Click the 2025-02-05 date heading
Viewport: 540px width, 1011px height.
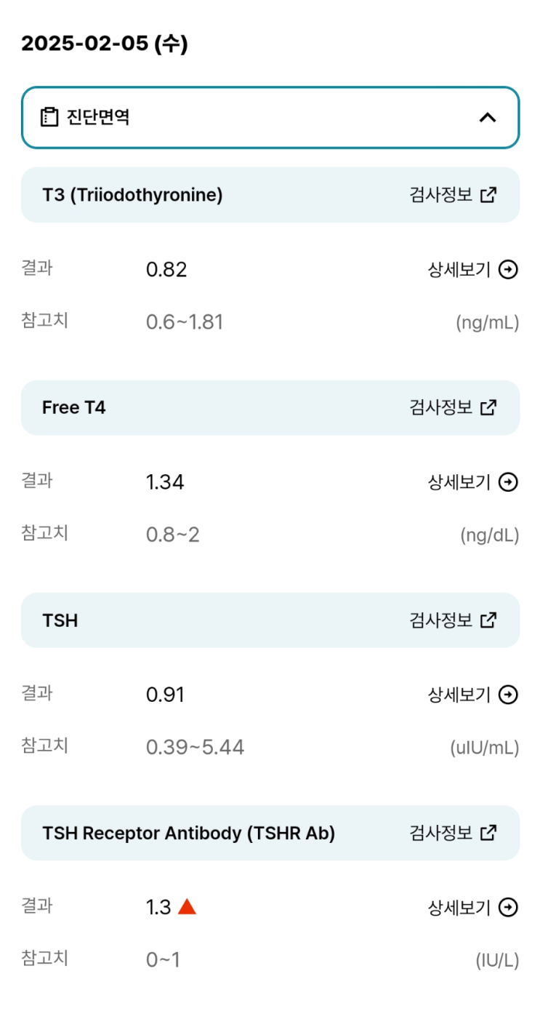click(105, 44)
